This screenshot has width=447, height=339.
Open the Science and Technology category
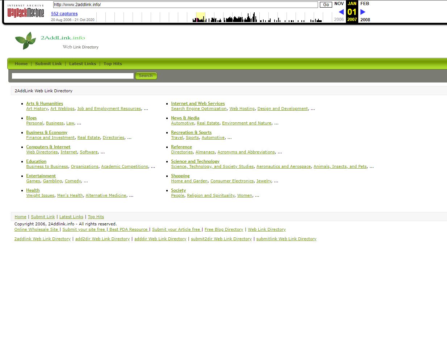(x=195, y=161)
